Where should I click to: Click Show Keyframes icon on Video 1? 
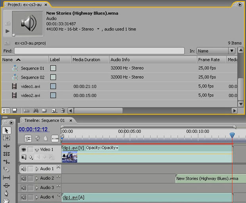[x=31, y=157]
